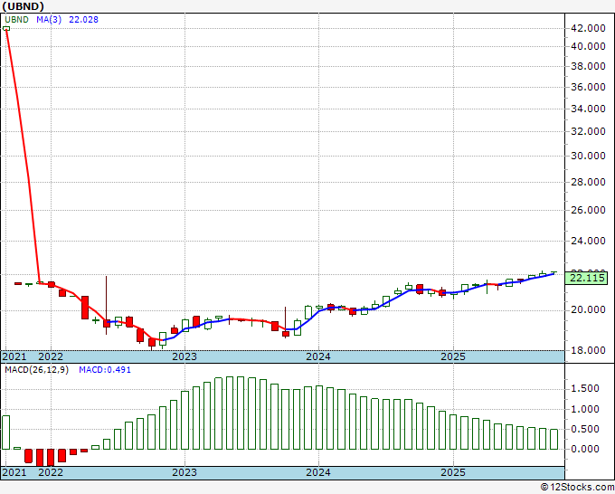Click the 34.000 price axis label
615x494 pixels.
[588, 109]
